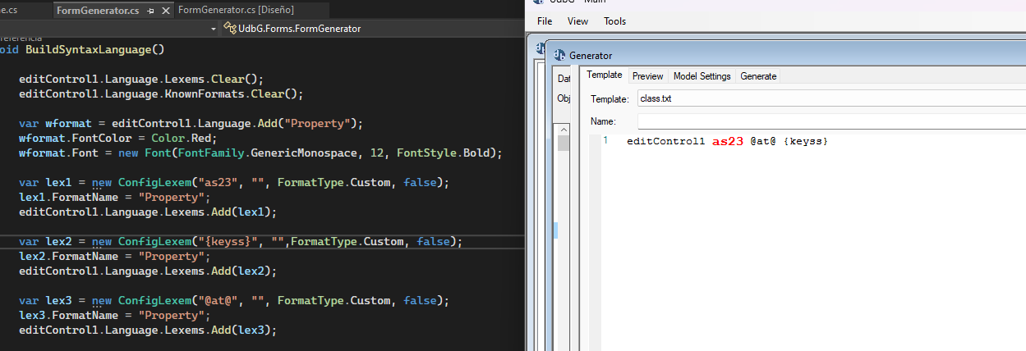Image resolution: width=1026 pixels, height=351 pixels.
Task: Switch to the Generate tab
Action: pos(757,76)
